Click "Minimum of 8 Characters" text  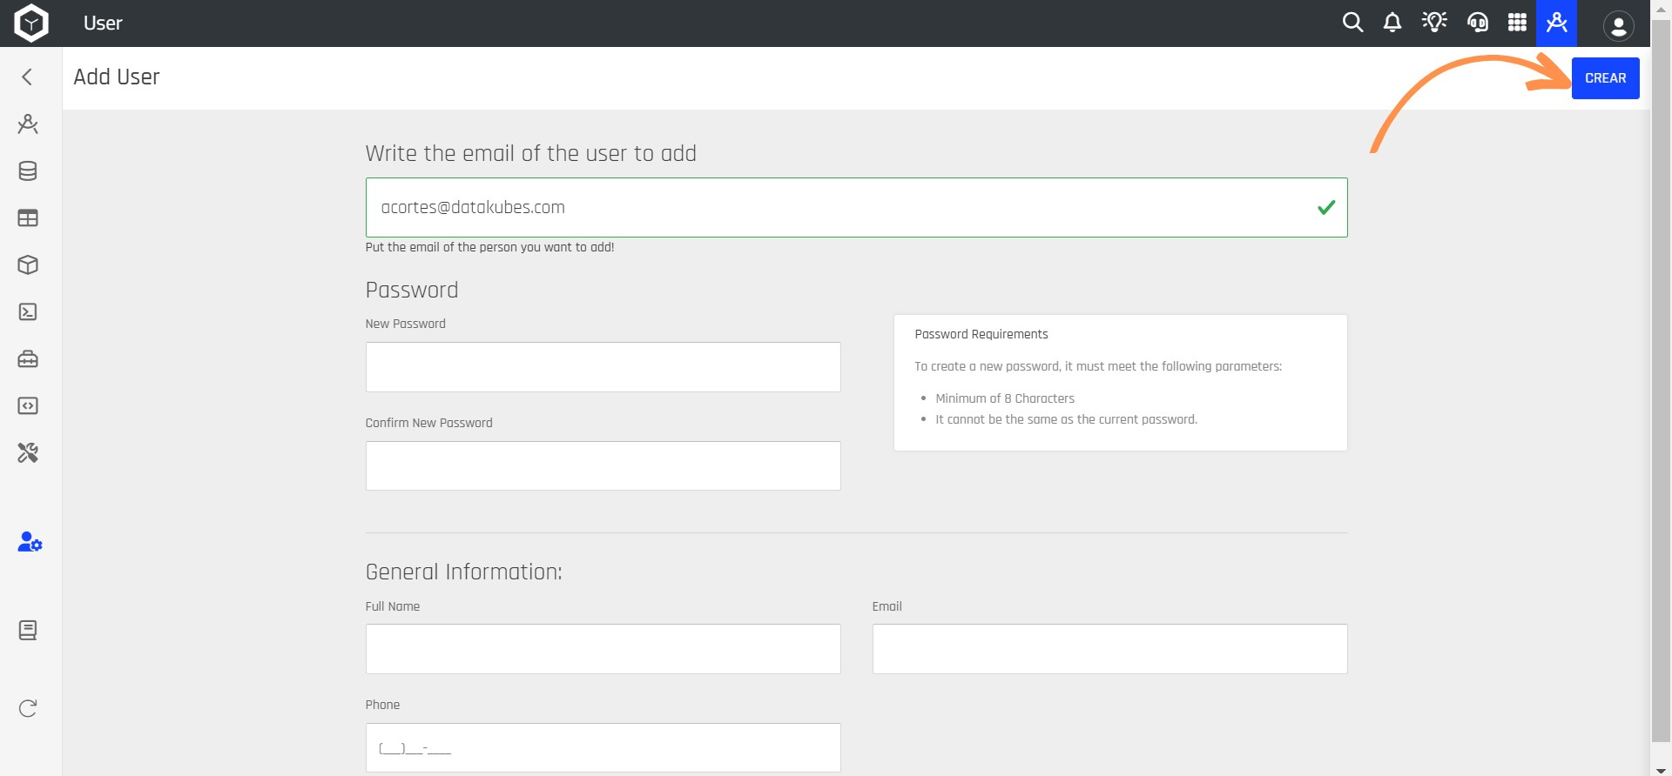click(x=1005, y=398)
